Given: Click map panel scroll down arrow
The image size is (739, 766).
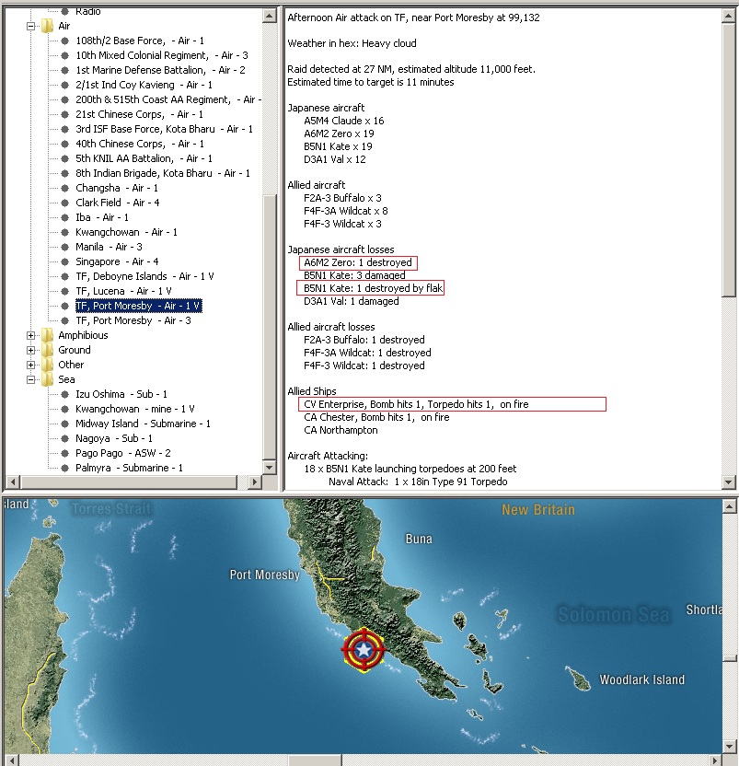Looking at the screenshot, I should click(729, 747).
